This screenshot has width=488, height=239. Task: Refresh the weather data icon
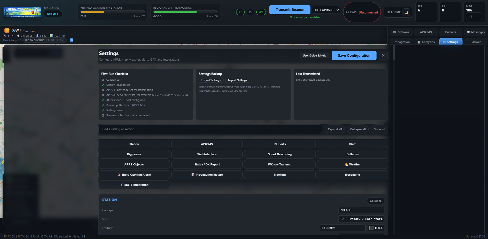pos(72,40)
